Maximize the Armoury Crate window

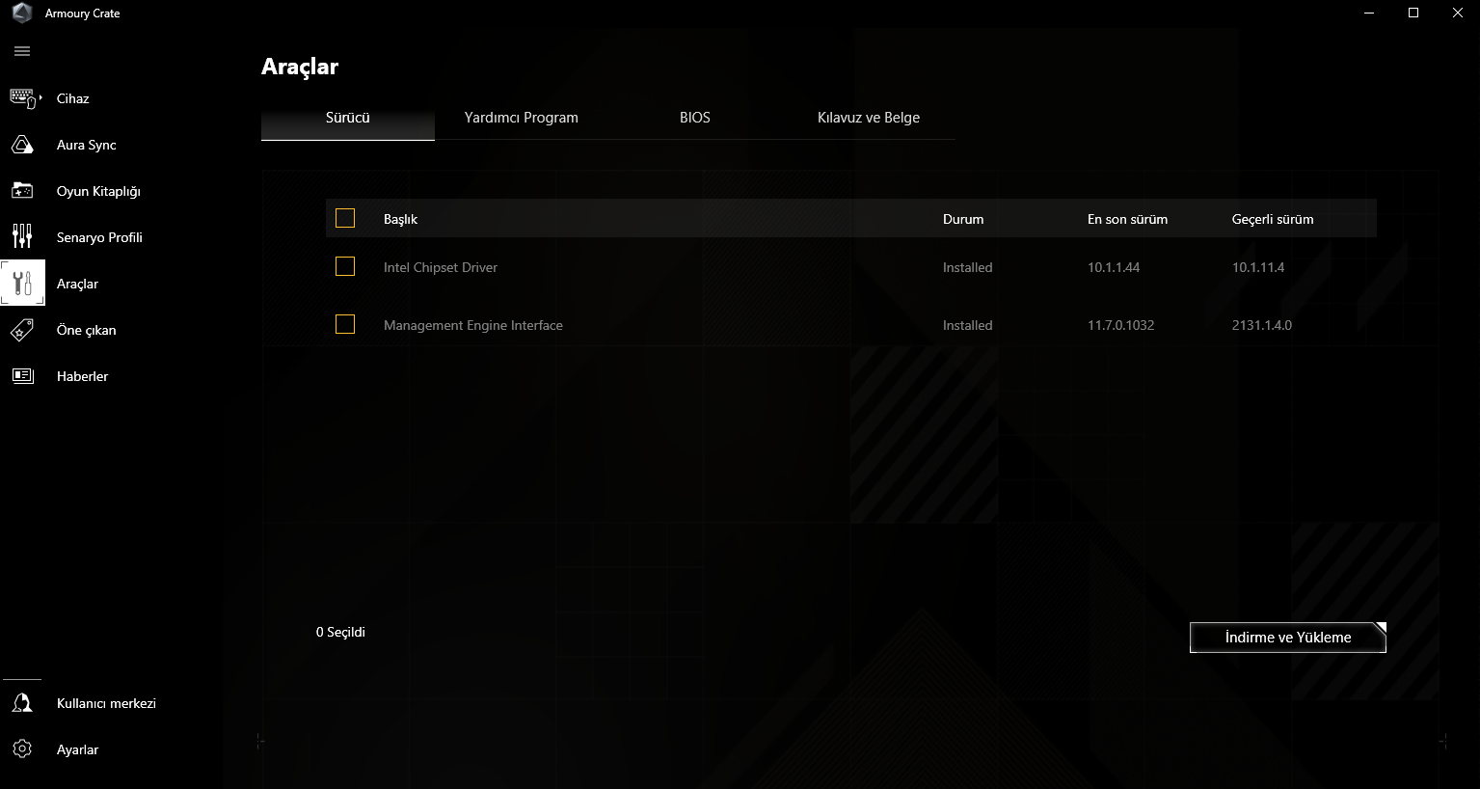[x=1413, y=13]
